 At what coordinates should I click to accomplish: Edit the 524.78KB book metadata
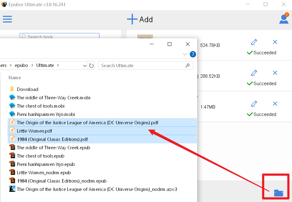[254, 42]
